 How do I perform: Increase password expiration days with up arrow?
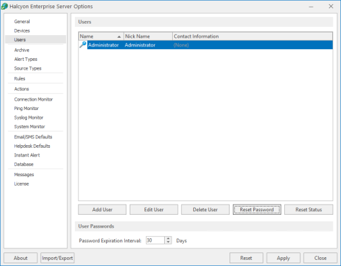pyautogui.click(x=168, y=238)
